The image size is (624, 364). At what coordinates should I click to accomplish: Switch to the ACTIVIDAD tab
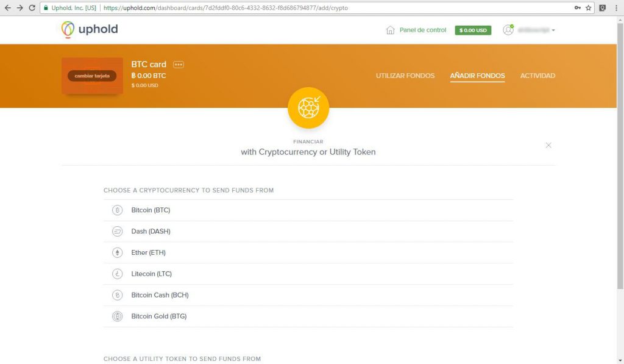(x=537, y=76)
